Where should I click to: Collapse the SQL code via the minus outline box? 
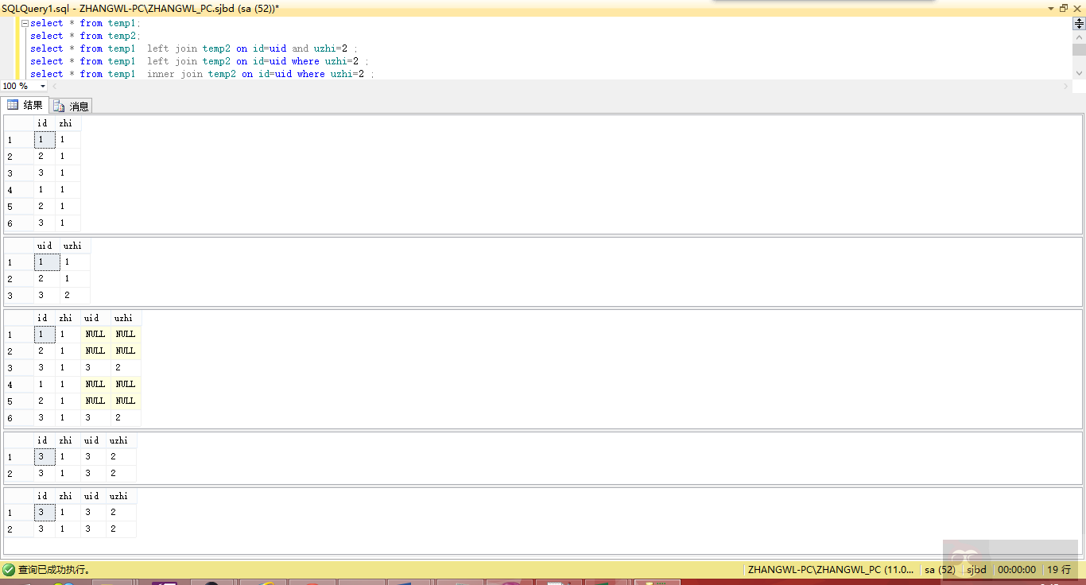tap(24, 22)
